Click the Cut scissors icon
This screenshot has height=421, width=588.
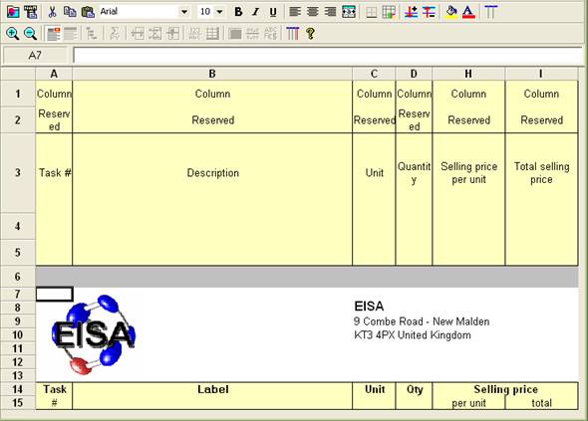point(52,12)
